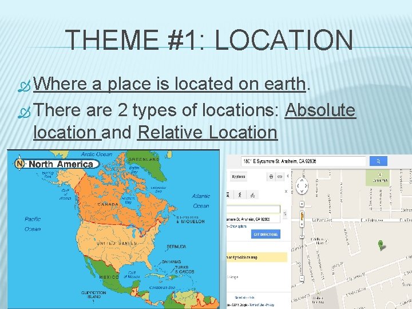
Task: Click the Terms of Use link
Action: click(x=256, y=305)
